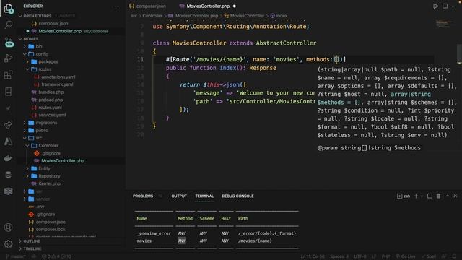Viewport: 462px width, 260px height.
Task: Open errors and warnings count in status bar
Action: click(56, 256)
